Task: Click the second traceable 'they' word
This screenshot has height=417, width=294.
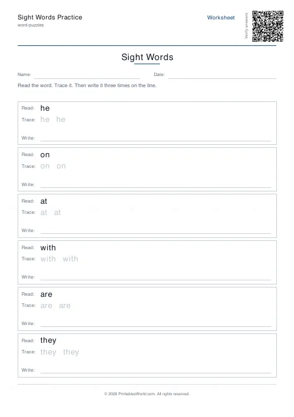Action: point(71,352)
